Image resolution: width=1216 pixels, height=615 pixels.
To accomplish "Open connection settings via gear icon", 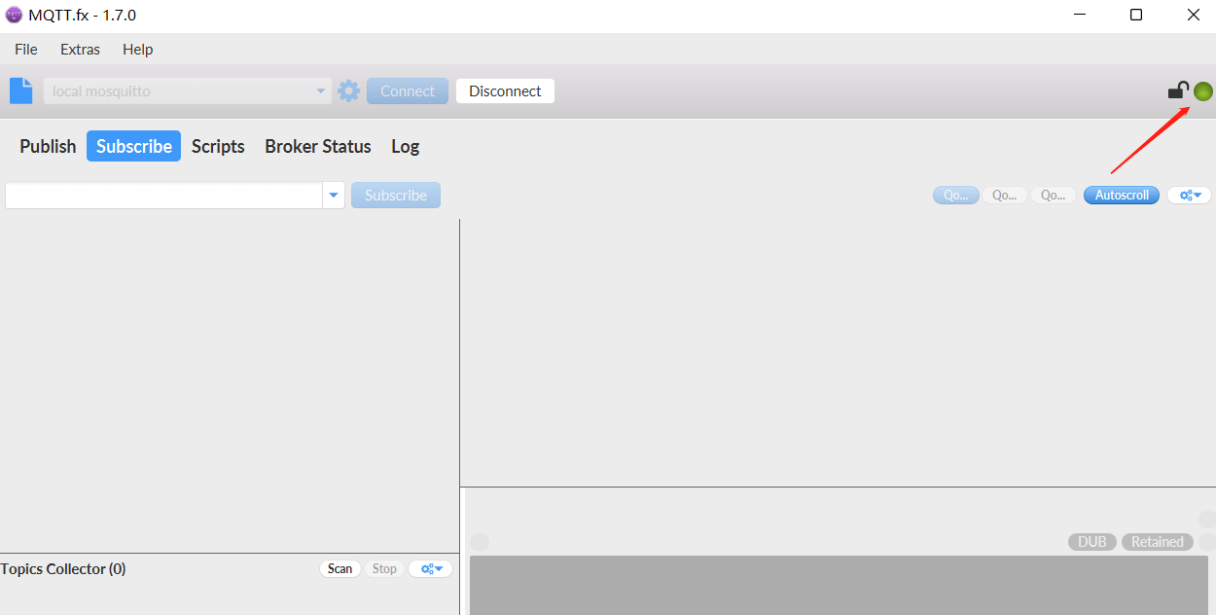I will (348, 91).
